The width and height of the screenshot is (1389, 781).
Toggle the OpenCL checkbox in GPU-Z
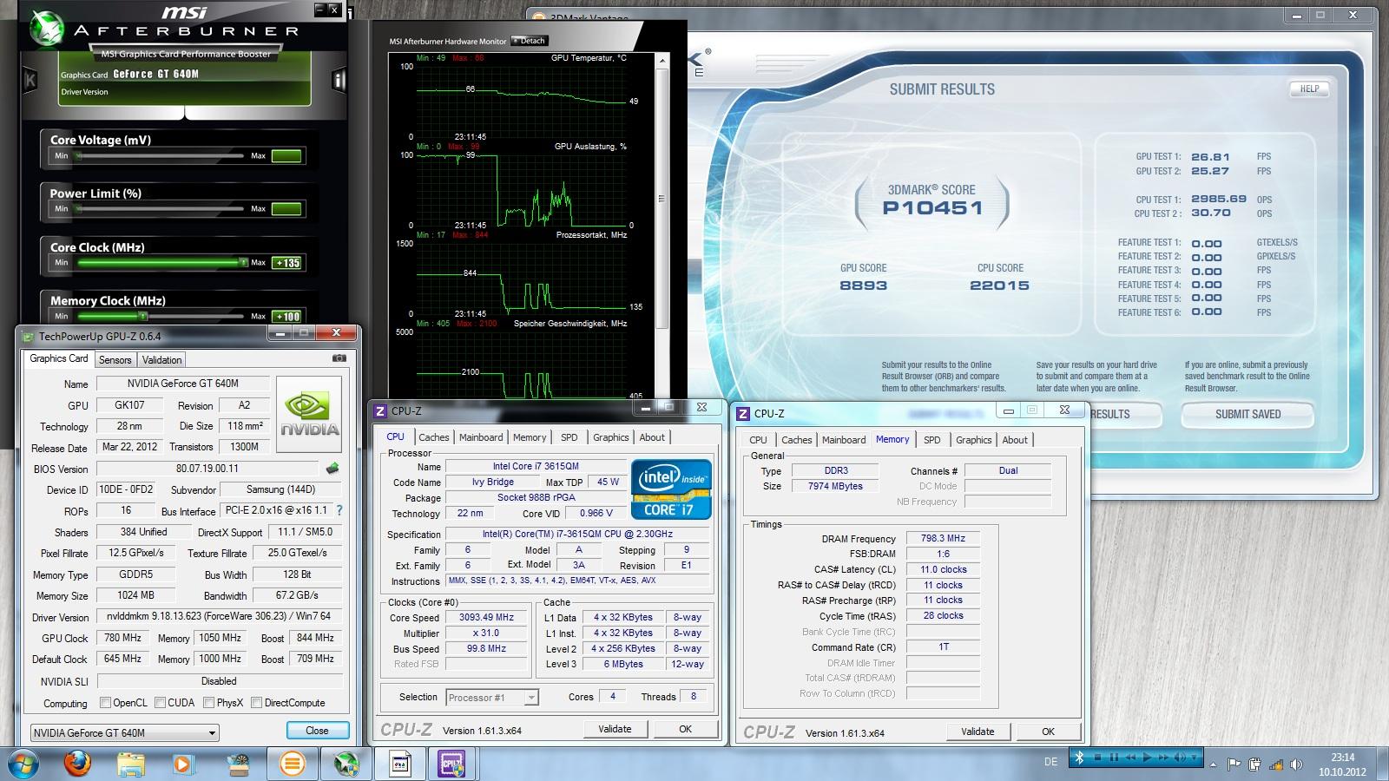point(105,703)
